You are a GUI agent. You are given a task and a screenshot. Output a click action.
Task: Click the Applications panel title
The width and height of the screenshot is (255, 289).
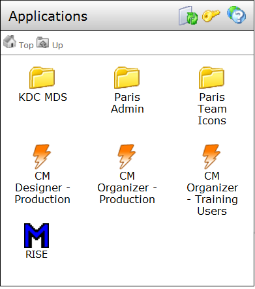coord(48,16)
